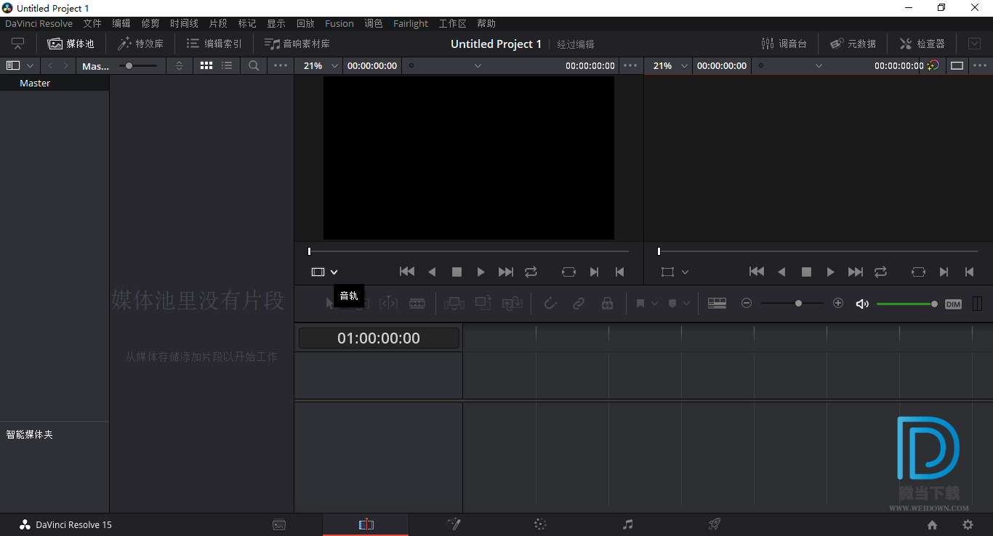Click the media pool sort order icon
The width and height of the screenshot is (993, 536).
[180, 65]
